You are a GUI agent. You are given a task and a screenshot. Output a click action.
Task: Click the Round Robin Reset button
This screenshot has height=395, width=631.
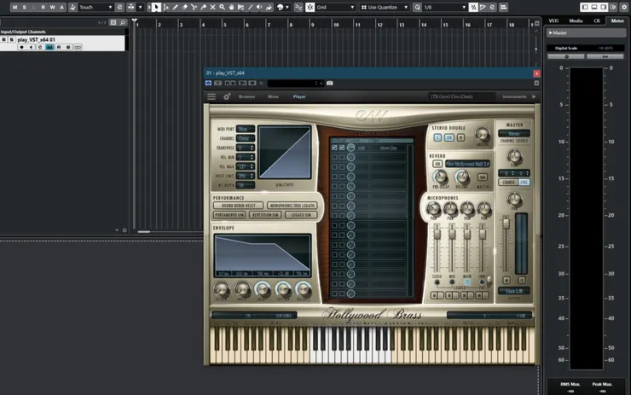[240, 206]
